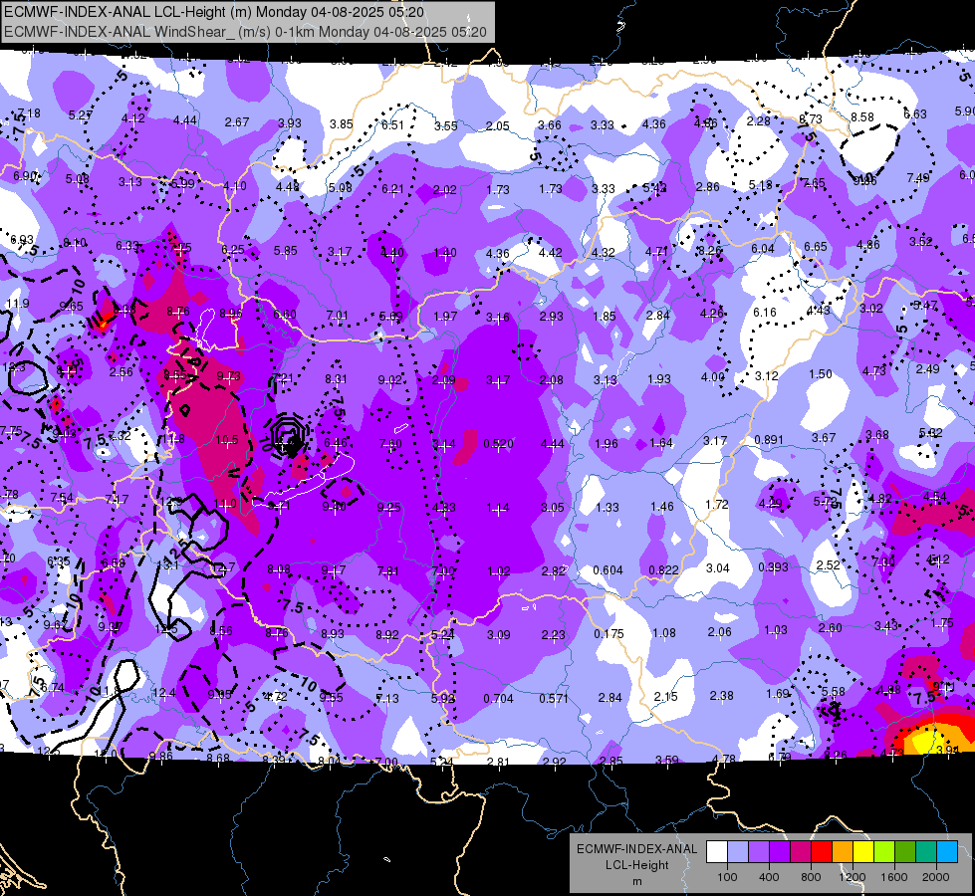Click the 2000 legend tick value

pos(936,877)
